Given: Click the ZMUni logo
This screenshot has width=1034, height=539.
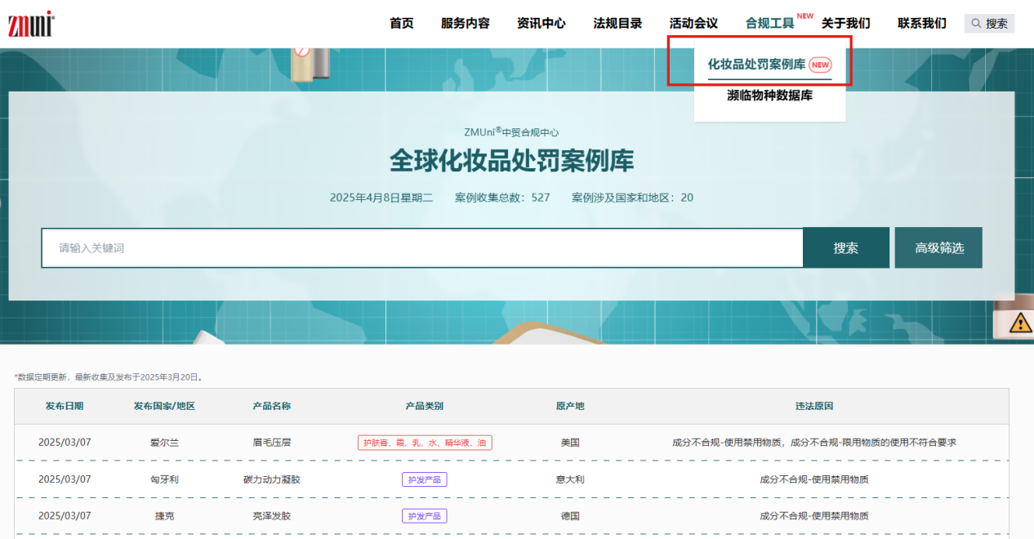Looking at the screenshot, I should pos(31,24).
